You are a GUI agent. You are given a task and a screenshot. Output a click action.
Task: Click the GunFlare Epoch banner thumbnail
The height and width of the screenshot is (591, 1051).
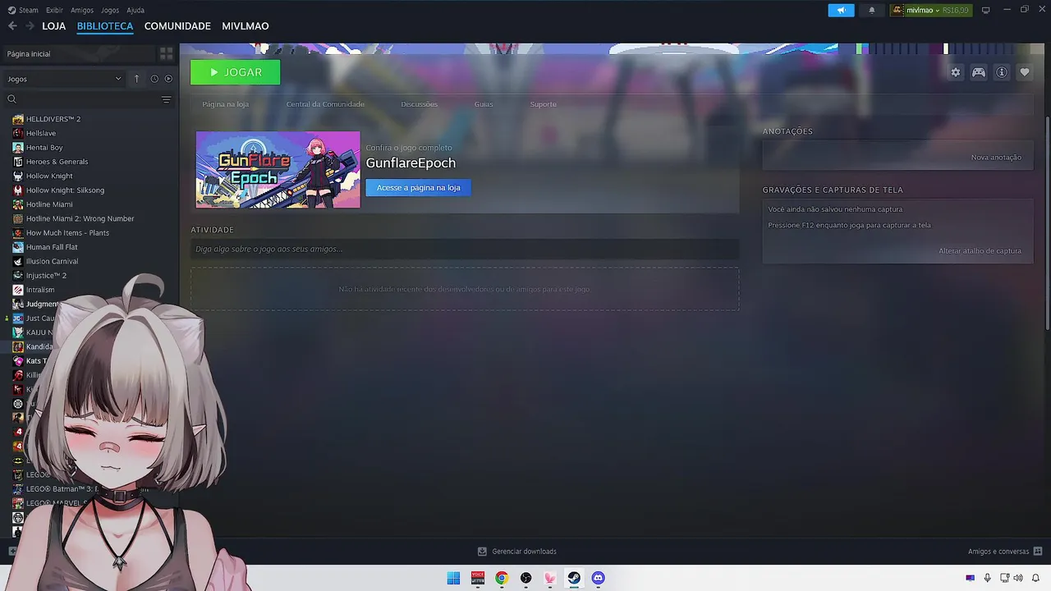pos(278,169)
